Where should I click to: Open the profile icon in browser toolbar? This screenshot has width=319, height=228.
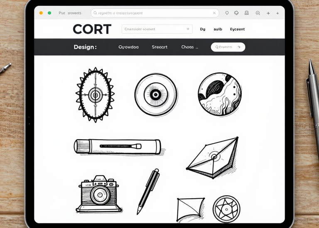tap(247, 13)
